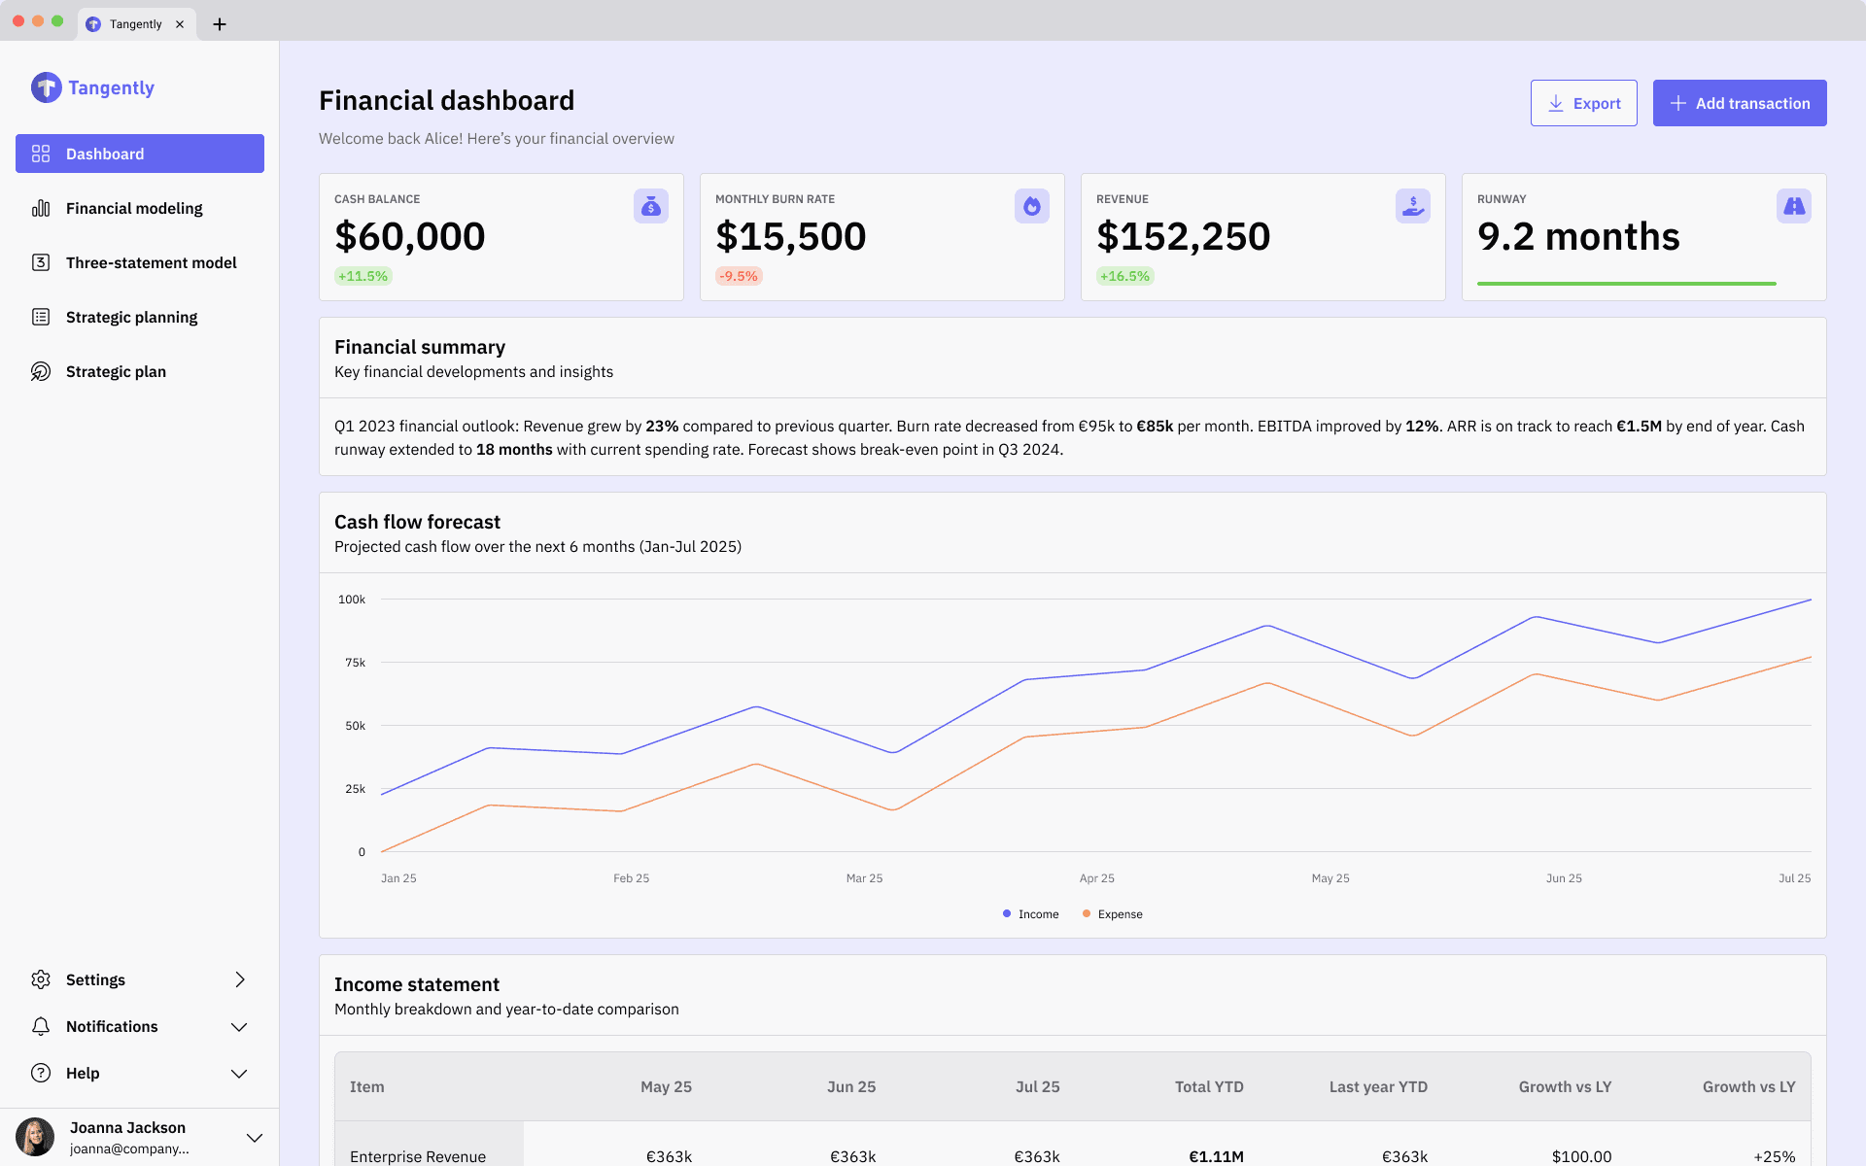Viewport: 1866px width, 1166px height.
Task: Click the Tangently logo in sidebar
Action: [x=47, y=87]
